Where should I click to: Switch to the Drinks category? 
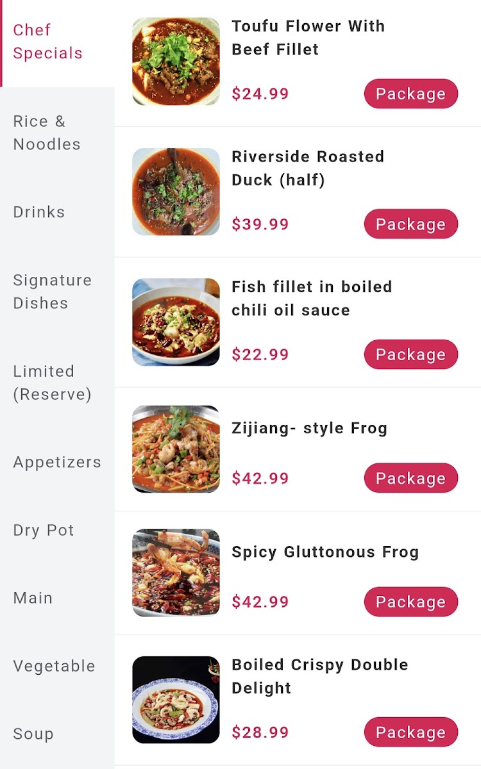click(x=57, y=212)
